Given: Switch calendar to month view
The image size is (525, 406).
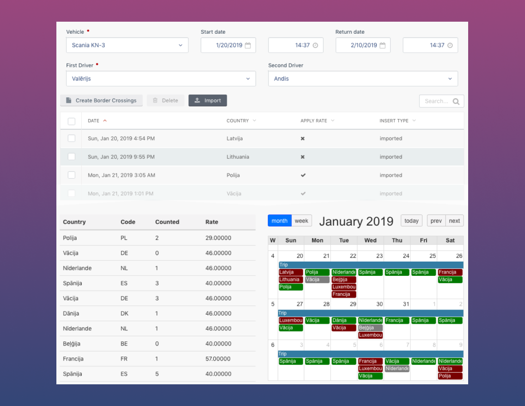Looking at the screenshot, I should pyautogui.click(x=280, y=221).
